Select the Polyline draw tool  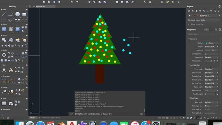point(11,14)
